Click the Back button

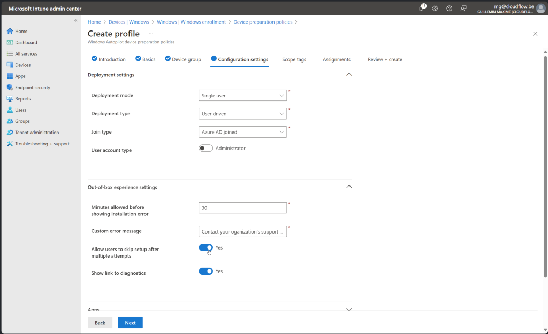[x=100, y=323]
